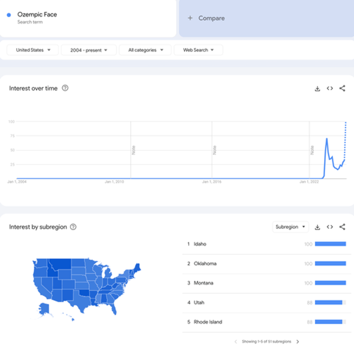This screenshot has width=354, height=358.
Task: Add a term with the Compare button
Action: 206,18
